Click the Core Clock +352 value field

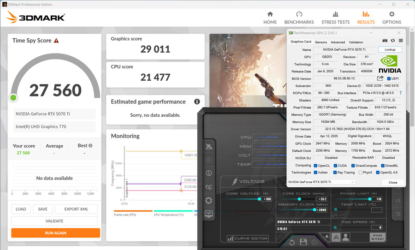pos(322,199)
